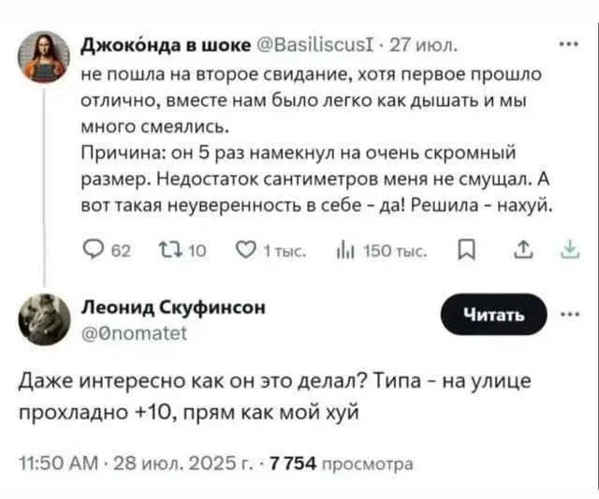Open three-dot menu beside Читать button

(x=568, y=314)
